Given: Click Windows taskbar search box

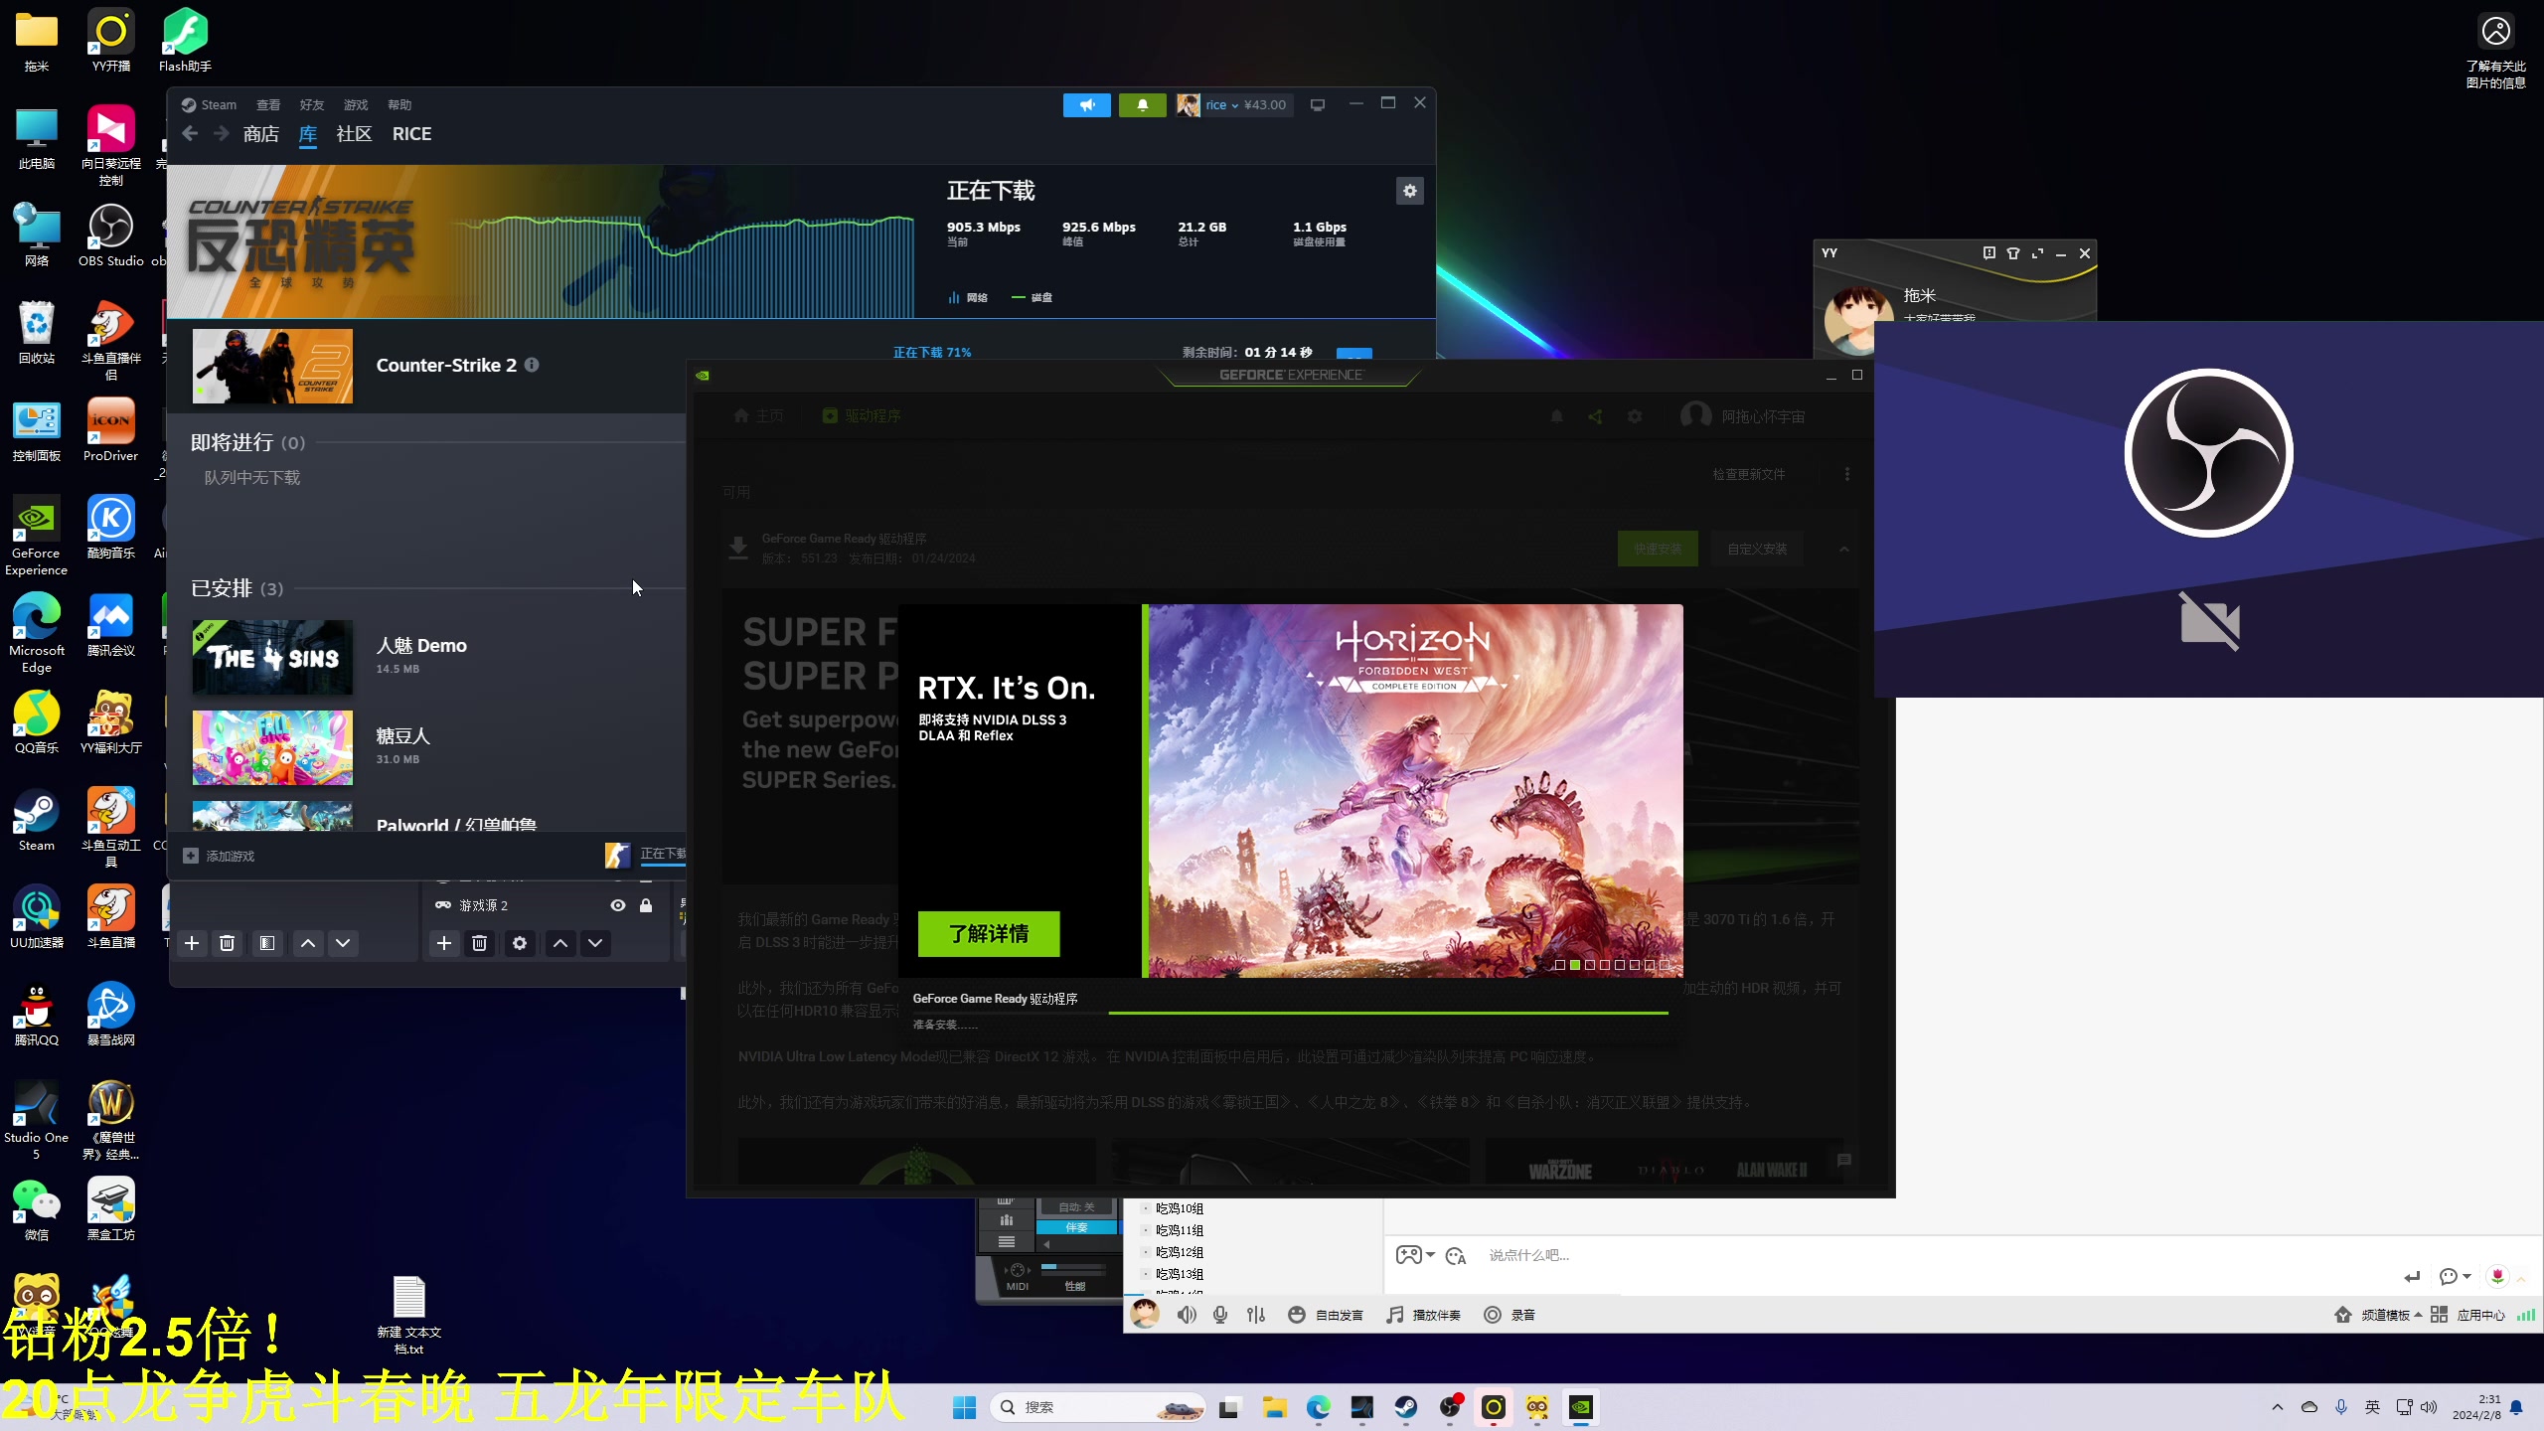Looking at the screenshot, I should (1098, 1407).
